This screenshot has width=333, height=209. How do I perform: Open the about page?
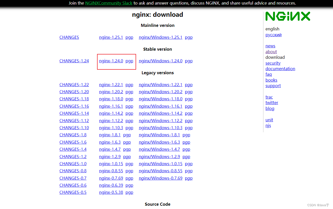click(x=271, y=52)
